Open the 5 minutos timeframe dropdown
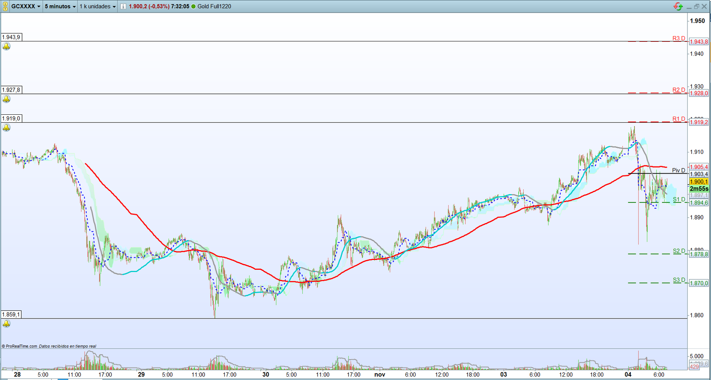This screenshot has width=711, height=380. tap(60, 6)
